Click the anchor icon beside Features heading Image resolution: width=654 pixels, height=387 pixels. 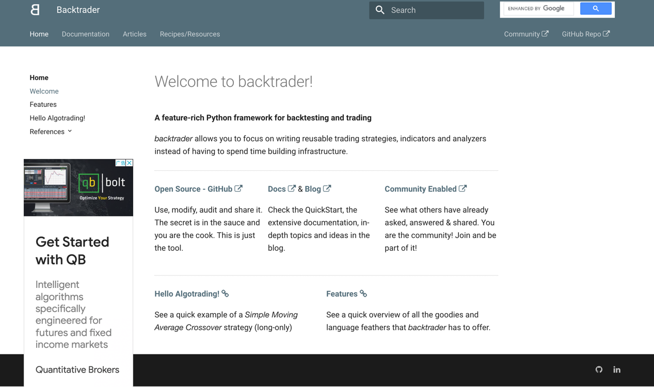pos(363,294)
